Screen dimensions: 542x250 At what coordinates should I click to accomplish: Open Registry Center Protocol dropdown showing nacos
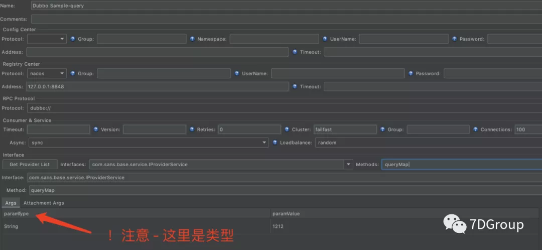point(47,73)
